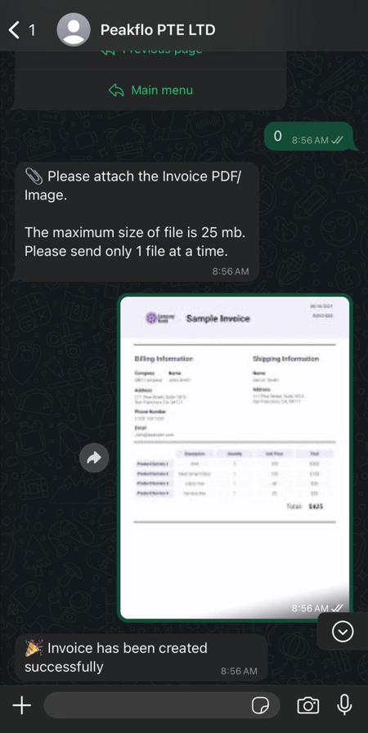The image size is (368, 733).
Task: Tap the forward arrow beside the invoice
Action: [x=94, y=458]
